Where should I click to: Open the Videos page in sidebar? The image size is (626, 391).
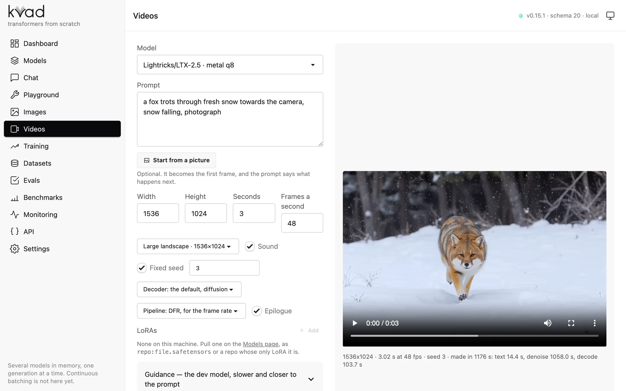(x=62, y=129)
